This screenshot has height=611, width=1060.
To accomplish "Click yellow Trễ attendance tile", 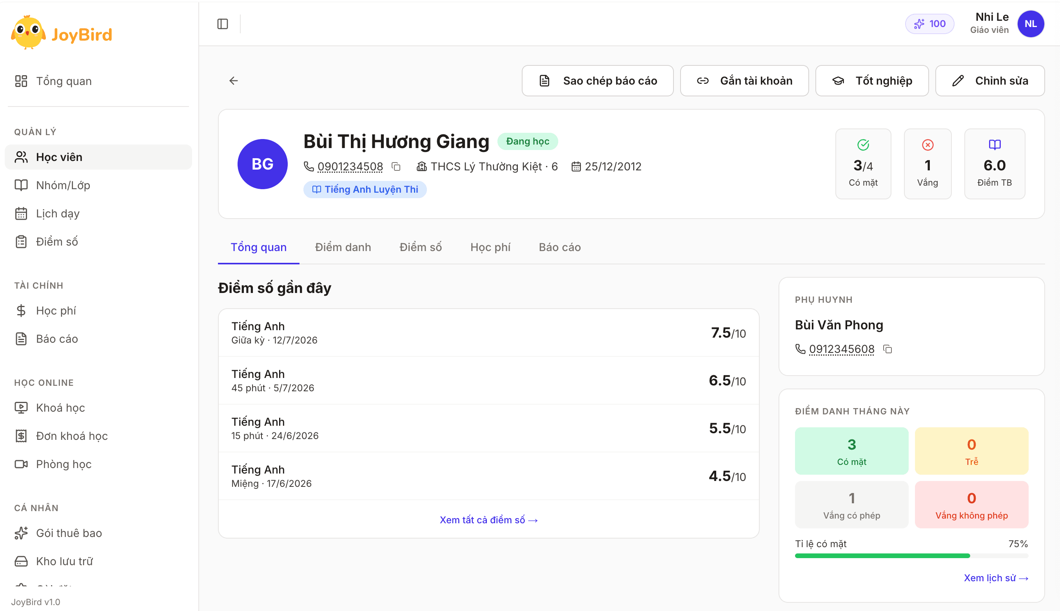I will (971, 451).
